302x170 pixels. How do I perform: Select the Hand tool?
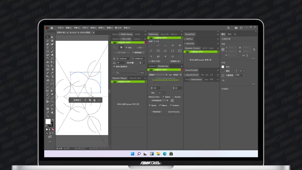pos(52,112)
